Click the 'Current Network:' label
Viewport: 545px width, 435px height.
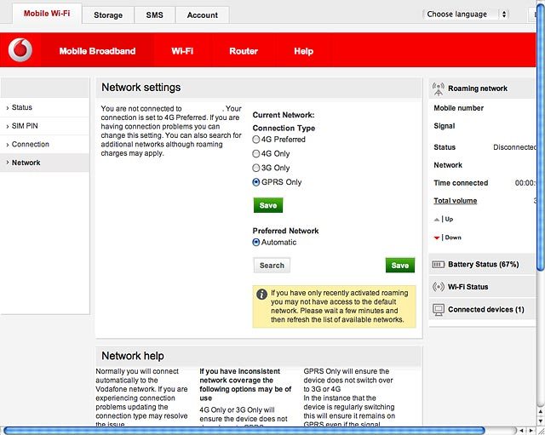coord(284,115)
